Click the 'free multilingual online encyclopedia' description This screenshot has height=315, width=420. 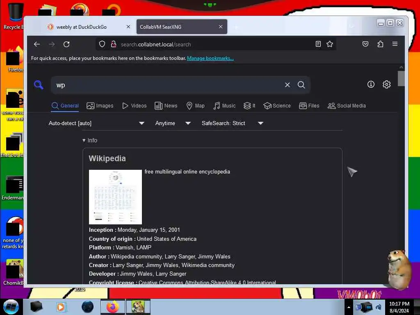(187, 171)
